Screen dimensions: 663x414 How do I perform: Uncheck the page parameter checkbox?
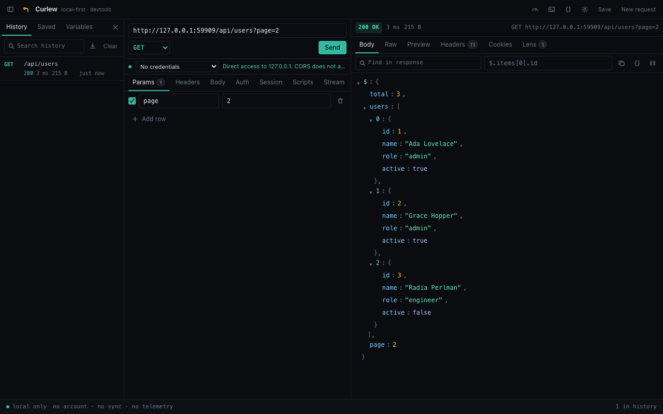(x=132, y=101)
